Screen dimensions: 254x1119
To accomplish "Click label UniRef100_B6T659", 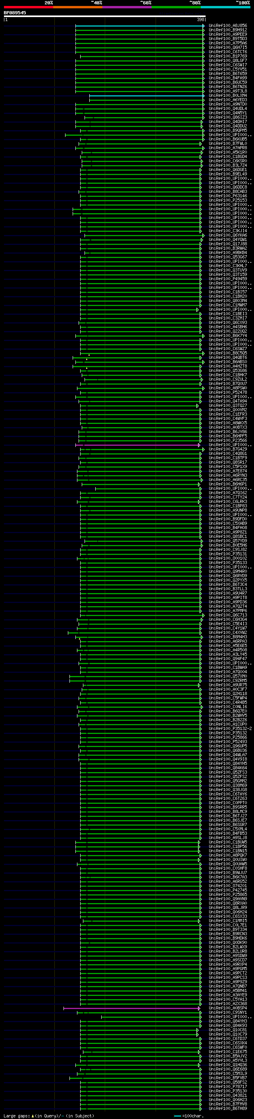I will point(228,73).
